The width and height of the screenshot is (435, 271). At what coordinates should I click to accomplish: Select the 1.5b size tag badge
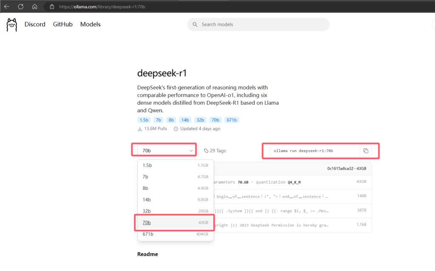click(x=144, y=120)
